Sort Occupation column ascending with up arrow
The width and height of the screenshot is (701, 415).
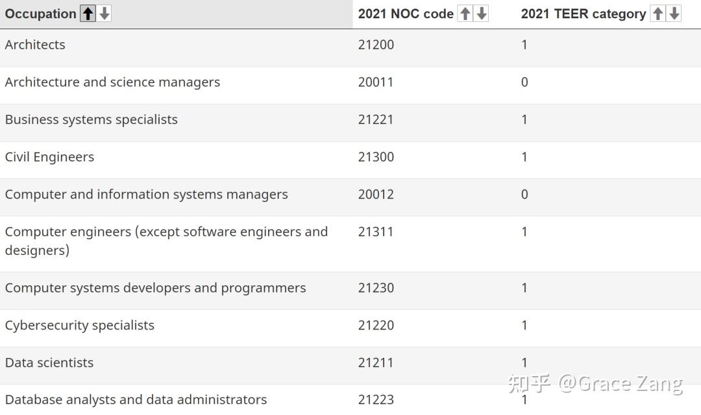pyautogui.click(x=88, y=14)
